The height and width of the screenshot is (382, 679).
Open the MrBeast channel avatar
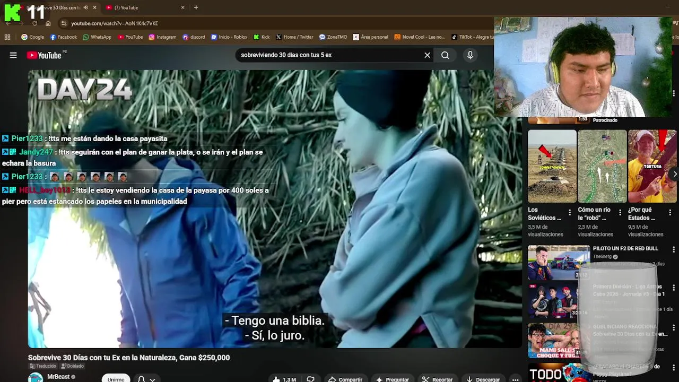36,378
